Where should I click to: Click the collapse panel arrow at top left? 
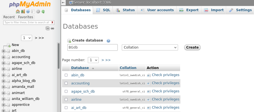pos(63,3)
